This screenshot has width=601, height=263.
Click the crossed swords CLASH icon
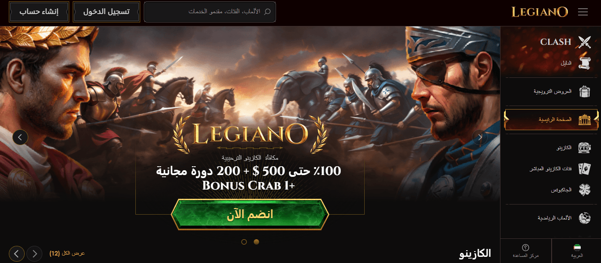pyautogui.click(x=585, y=42)
